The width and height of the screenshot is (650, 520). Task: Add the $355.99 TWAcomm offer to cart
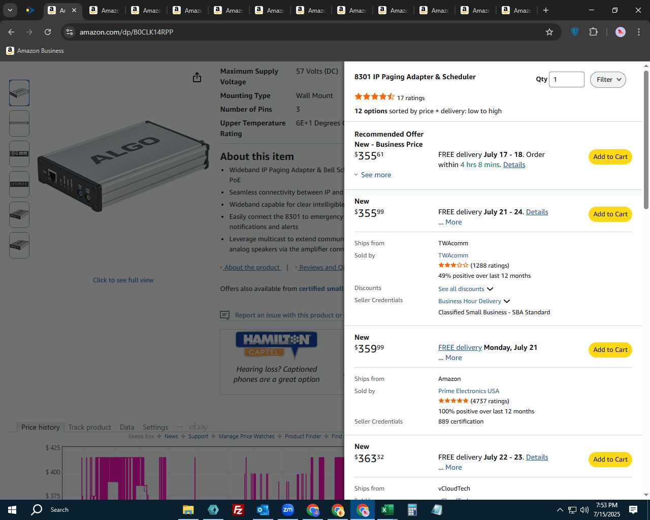click(610, 214)
